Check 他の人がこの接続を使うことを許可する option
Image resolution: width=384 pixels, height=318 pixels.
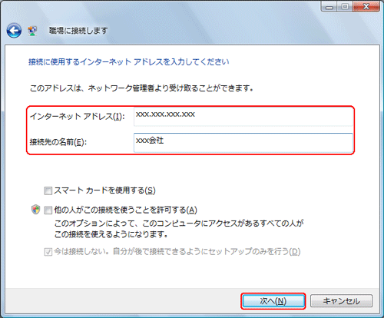48,210
